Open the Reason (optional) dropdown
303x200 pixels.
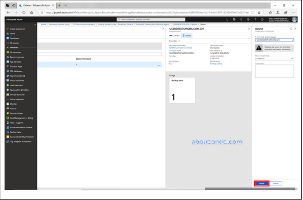click(274, 58)
